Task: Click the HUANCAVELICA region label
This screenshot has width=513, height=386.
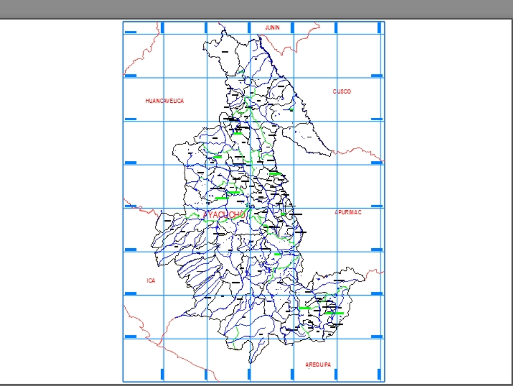Action: click(x=164, y=101)
